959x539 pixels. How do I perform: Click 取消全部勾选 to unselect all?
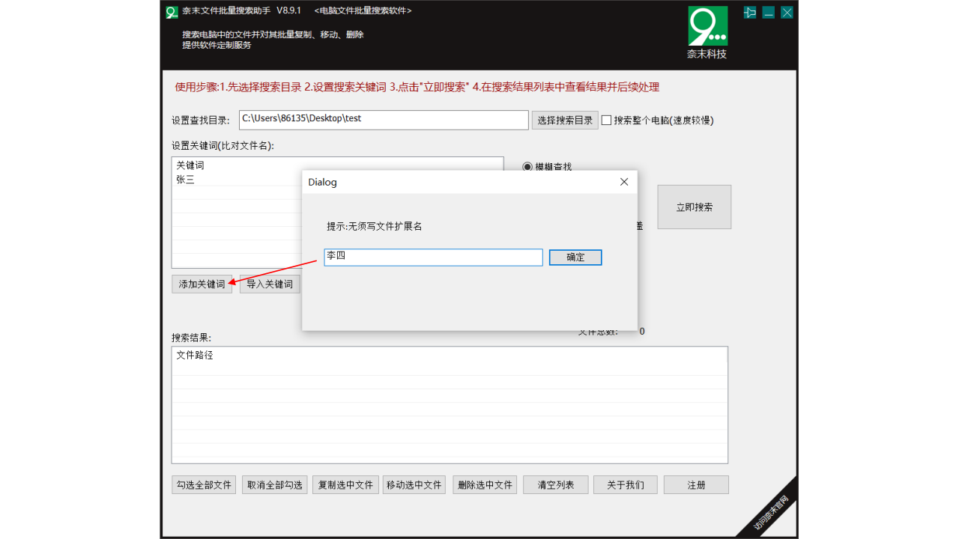tap(274, 484)
